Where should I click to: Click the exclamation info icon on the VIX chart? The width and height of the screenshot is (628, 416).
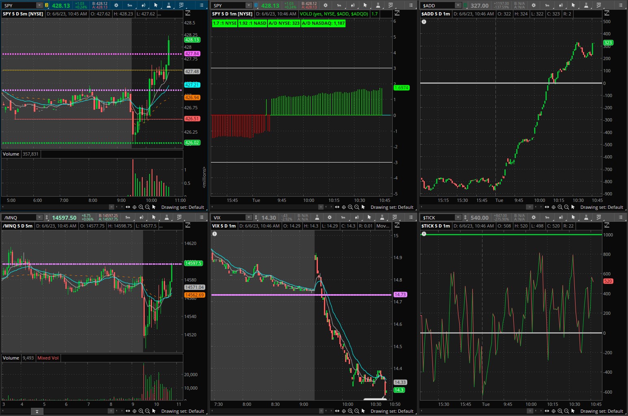pyautogui.click(x=215, y=234)
